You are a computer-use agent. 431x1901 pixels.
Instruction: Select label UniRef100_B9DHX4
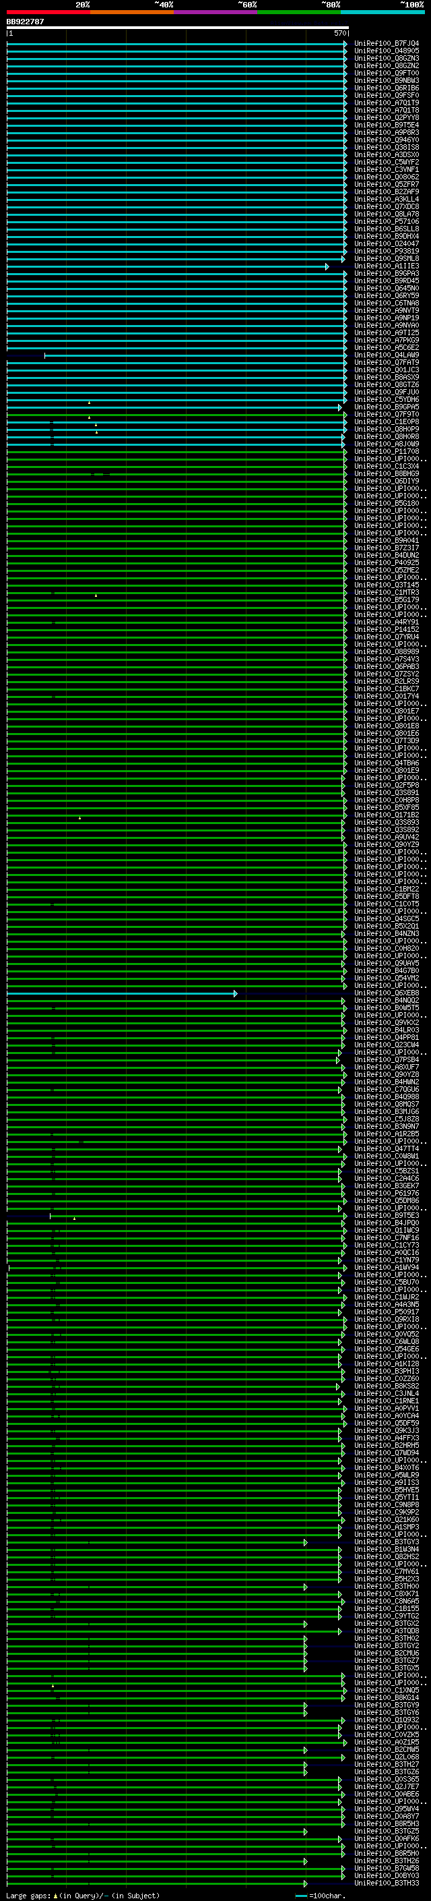coord(387,237)
